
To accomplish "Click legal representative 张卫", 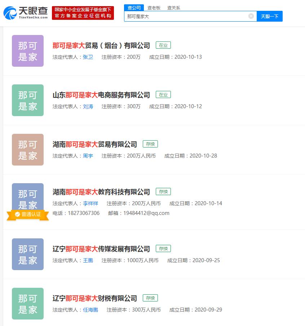I will [x=88, y=57].
